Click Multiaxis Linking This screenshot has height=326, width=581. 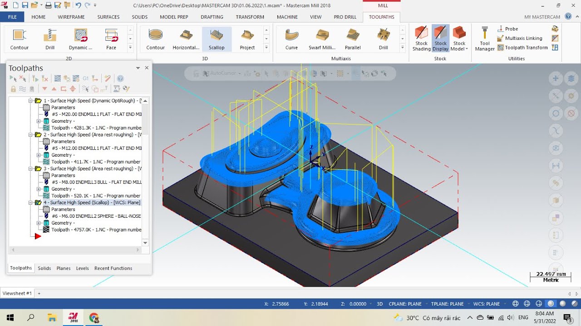[x=520, y=38]
